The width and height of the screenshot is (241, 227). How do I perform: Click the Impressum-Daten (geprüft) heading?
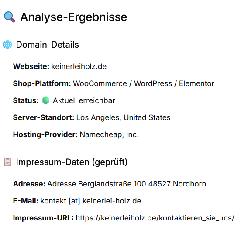tap(72, 162)
